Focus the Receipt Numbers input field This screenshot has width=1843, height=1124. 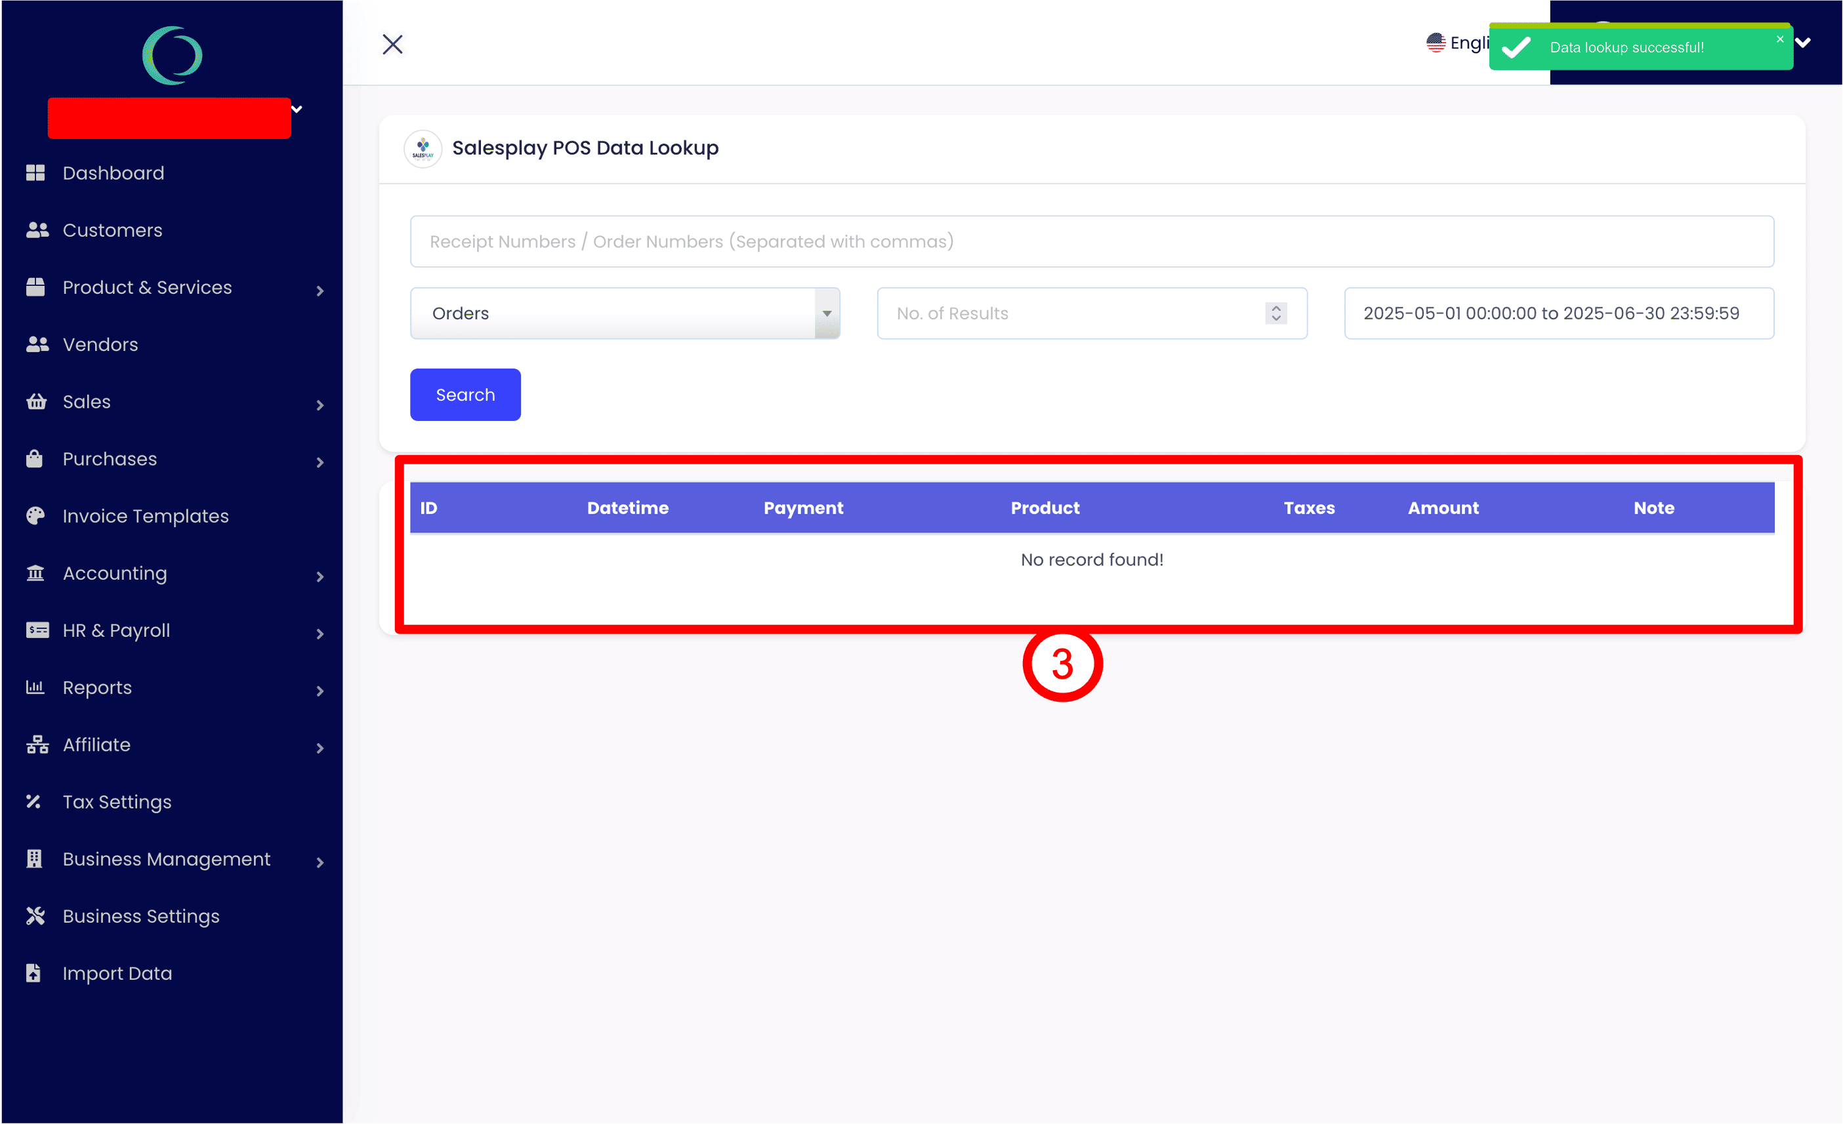click(x=1091, y=241)
